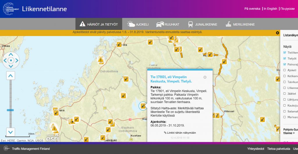Click the zoom slider track above handle

(x=11, y=94)
